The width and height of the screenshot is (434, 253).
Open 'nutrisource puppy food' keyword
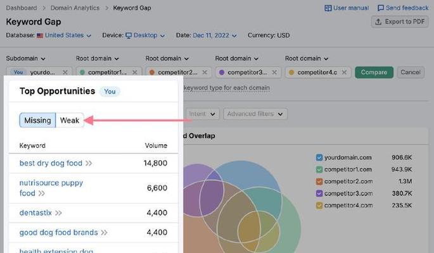[x=51, y=188]
